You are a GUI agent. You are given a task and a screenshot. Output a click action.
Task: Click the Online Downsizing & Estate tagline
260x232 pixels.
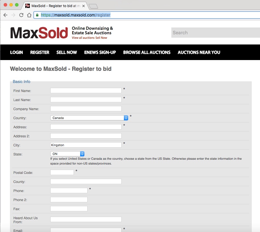pos(92,31)
